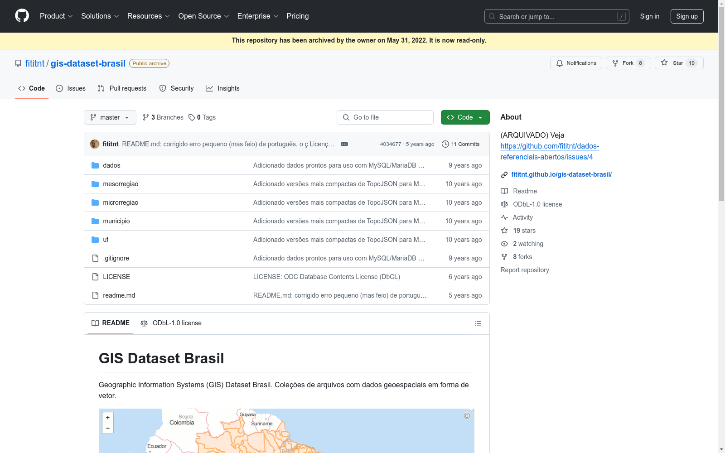The height and width of the screenshot is (453, 725).
Task: Open the README outline list icon
Action: pos(478,323)
